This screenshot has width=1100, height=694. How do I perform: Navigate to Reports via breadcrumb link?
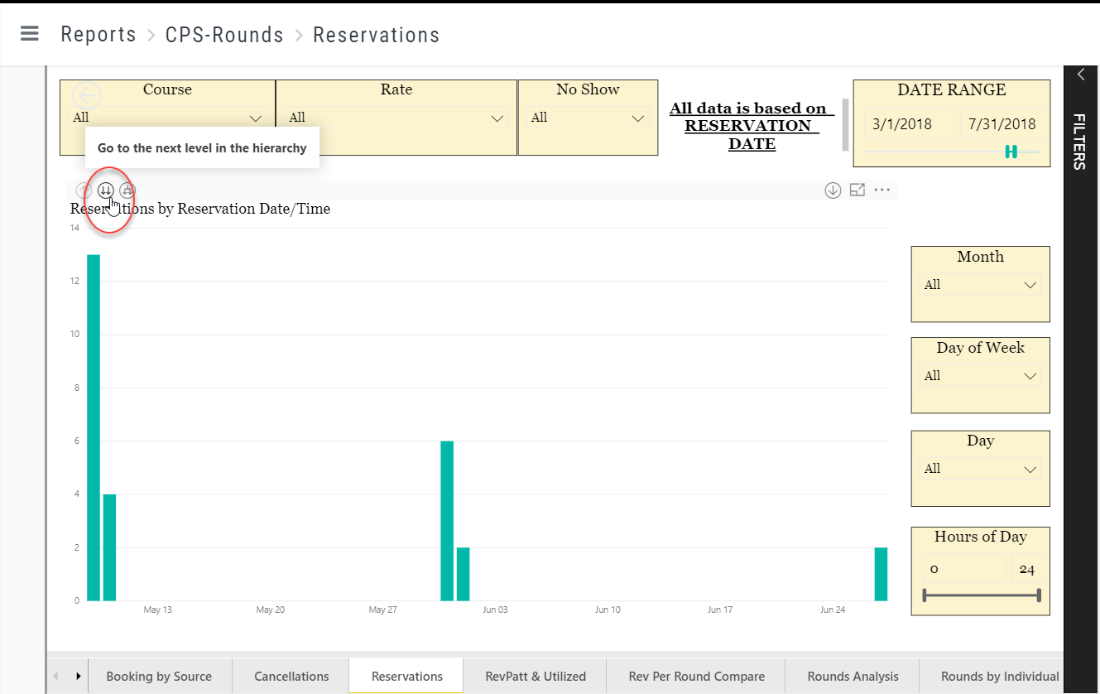pos(98,34)
